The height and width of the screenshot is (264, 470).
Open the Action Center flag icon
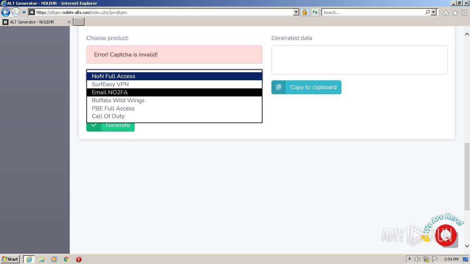(435, 259)
